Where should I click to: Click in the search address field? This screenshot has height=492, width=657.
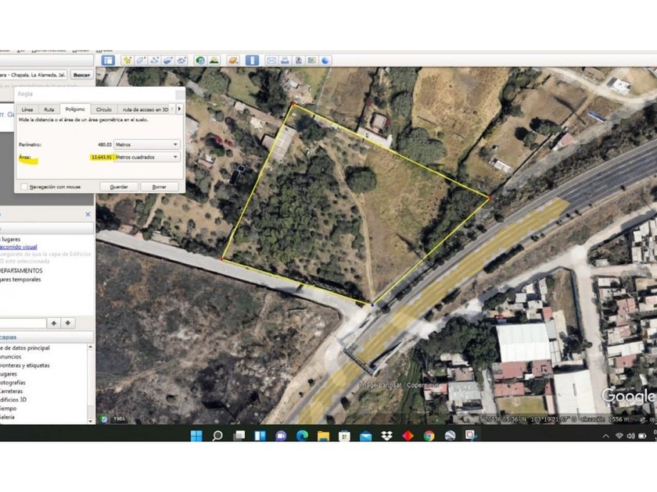34,75
